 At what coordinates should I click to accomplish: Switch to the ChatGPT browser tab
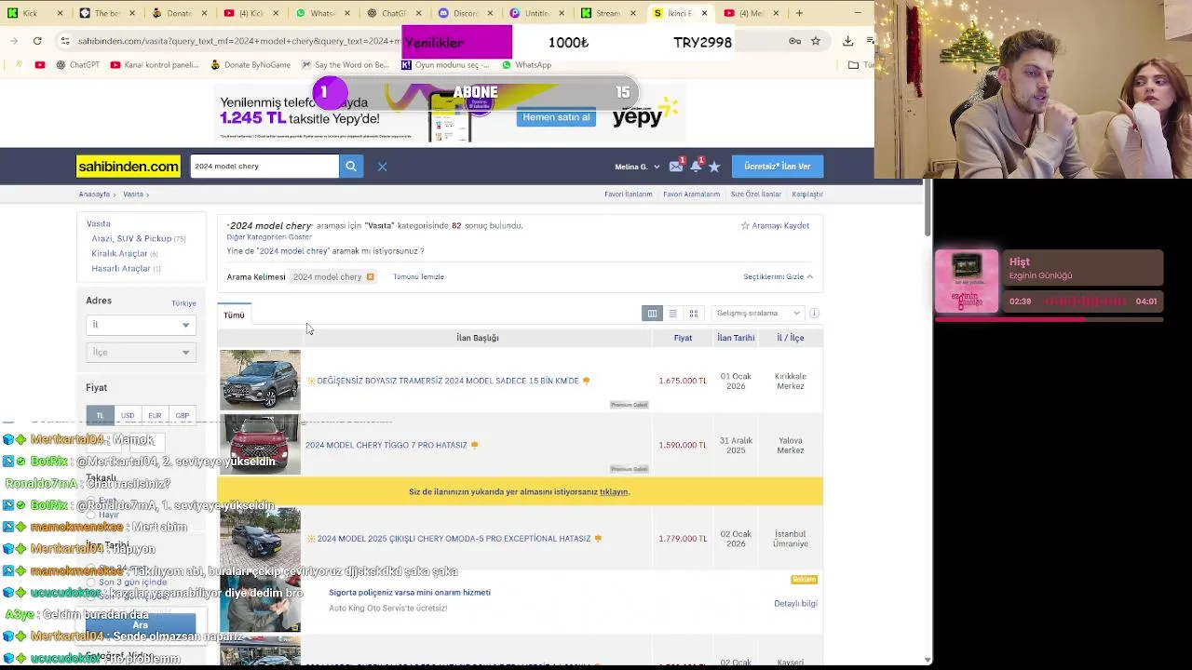394,13
